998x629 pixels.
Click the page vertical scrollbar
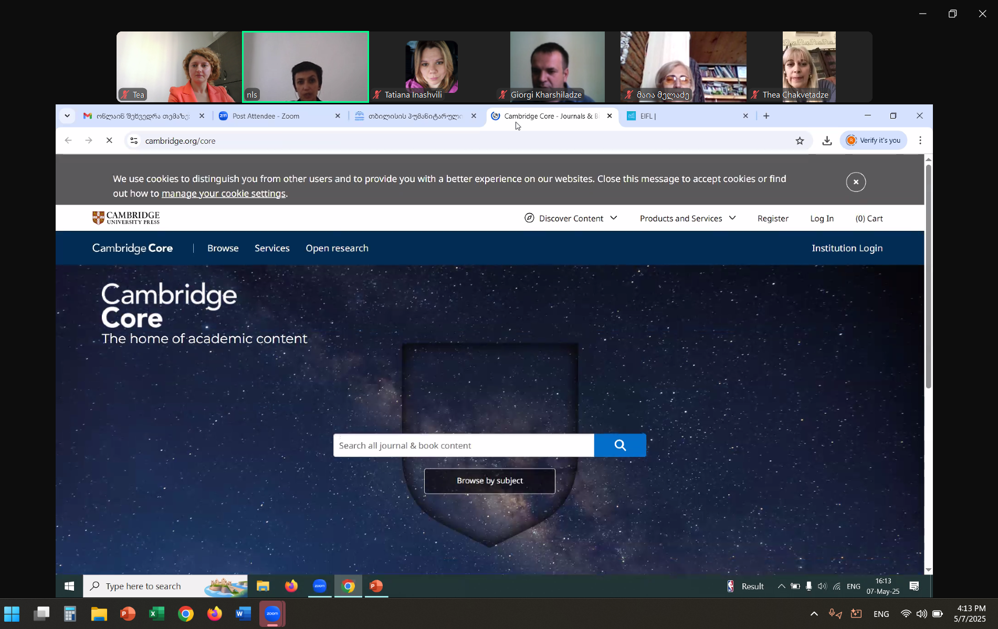coord(928,276)
